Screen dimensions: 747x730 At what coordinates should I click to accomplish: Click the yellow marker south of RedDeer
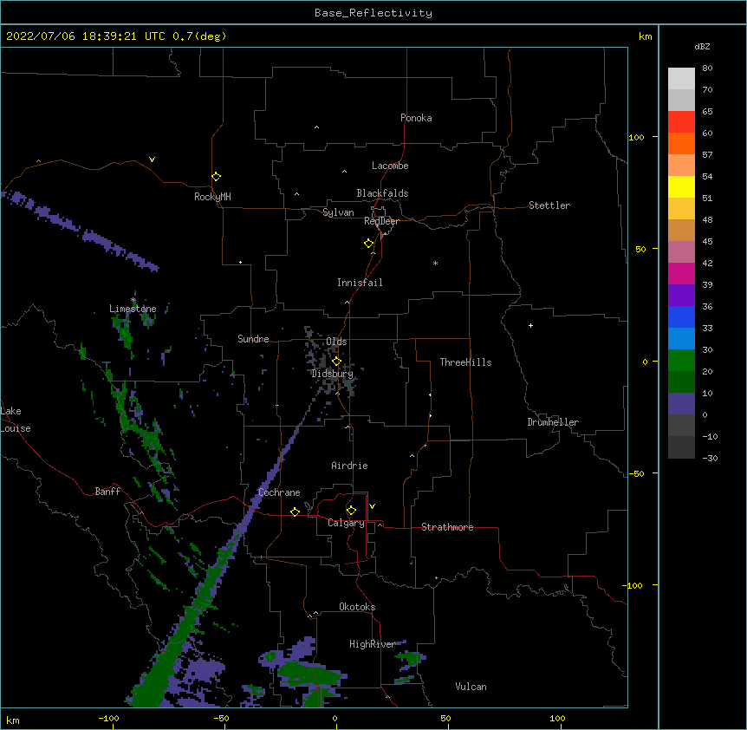[x=369, y=243]
